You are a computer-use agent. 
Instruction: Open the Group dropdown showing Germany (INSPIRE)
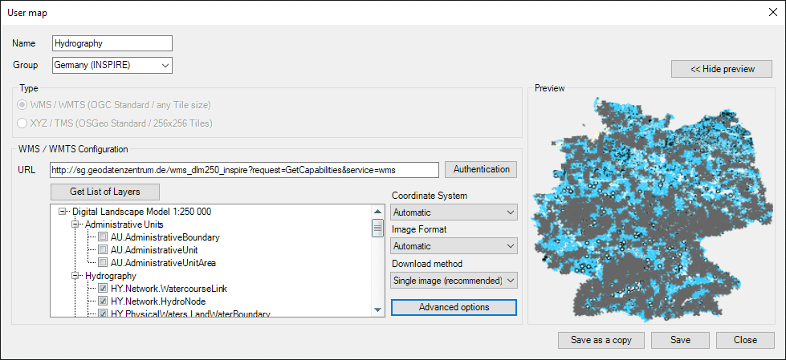click(x=112, y=65)
